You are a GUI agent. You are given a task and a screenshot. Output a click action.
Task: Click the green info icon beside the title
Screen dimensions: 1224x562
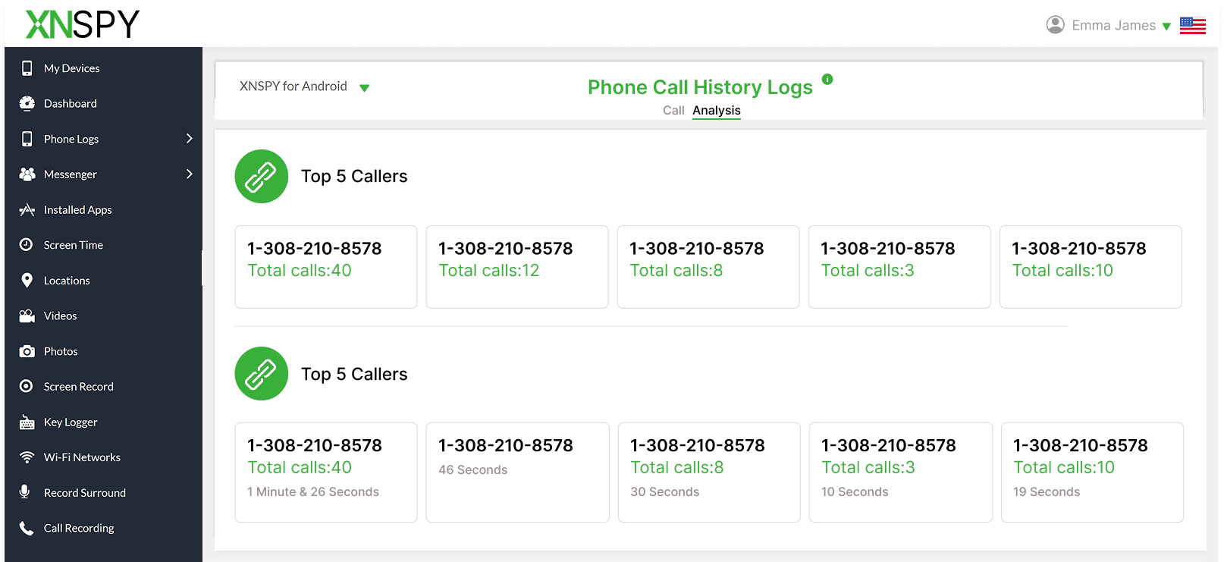(827, 79)
